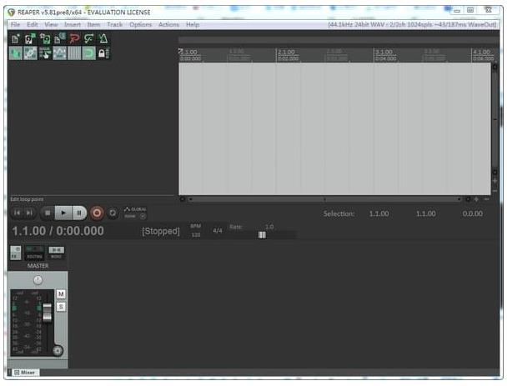Screen dimensions: 507x386
Task: Open the Options menu
Action: click(140, 24)
